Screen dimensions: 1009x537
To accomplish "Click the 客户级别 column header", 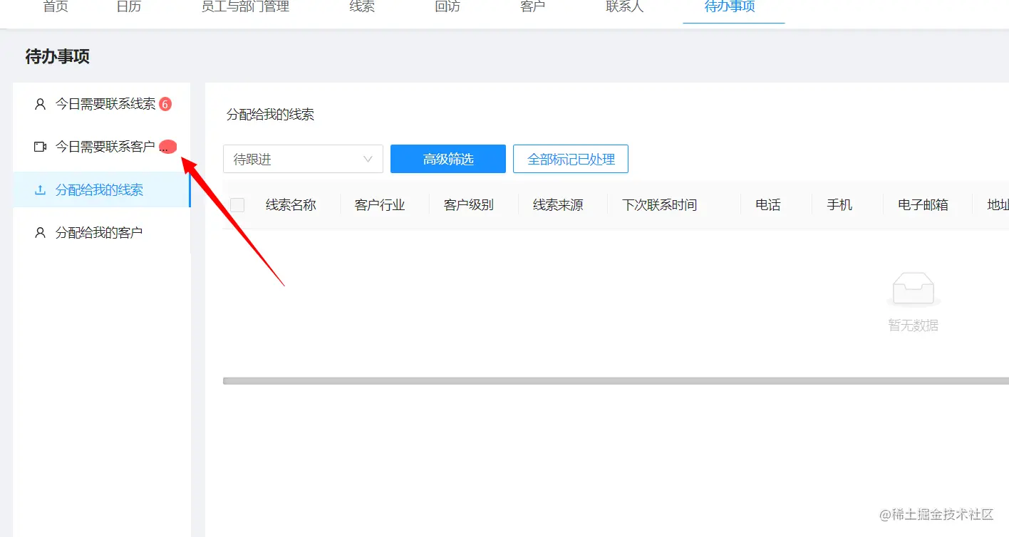I will (469, 205).
